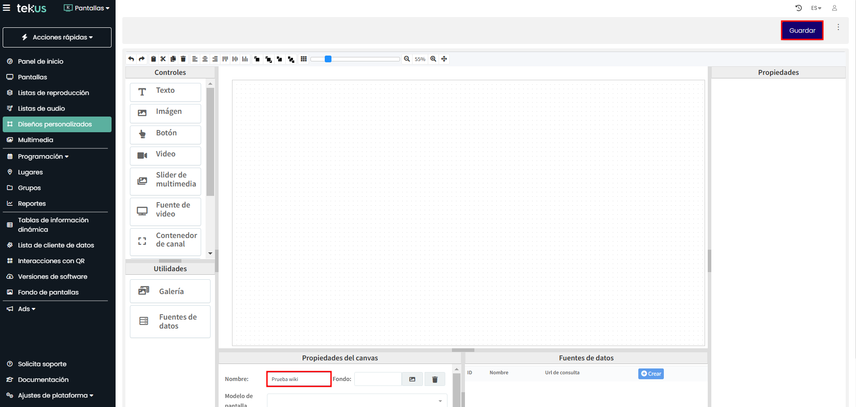
Task: Click the Crear data source button
Action: [651, 374]
